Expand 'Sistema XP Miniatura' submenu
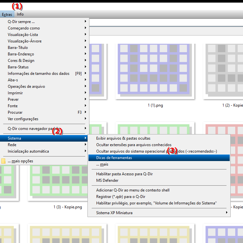 coord(159,213)
